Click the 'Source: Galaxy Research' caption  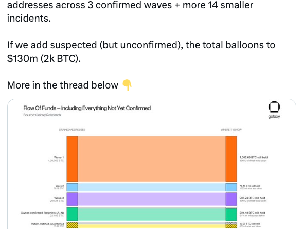pyautogui.click(x=42, y=115)
